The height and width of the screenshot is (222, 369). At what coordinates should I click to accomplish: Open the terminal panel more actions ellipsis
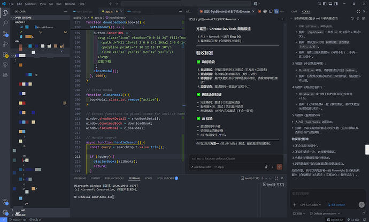[271, 178]
